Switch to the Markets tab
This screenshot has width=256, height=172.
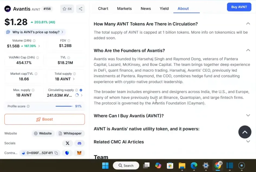tap(124, 8)
